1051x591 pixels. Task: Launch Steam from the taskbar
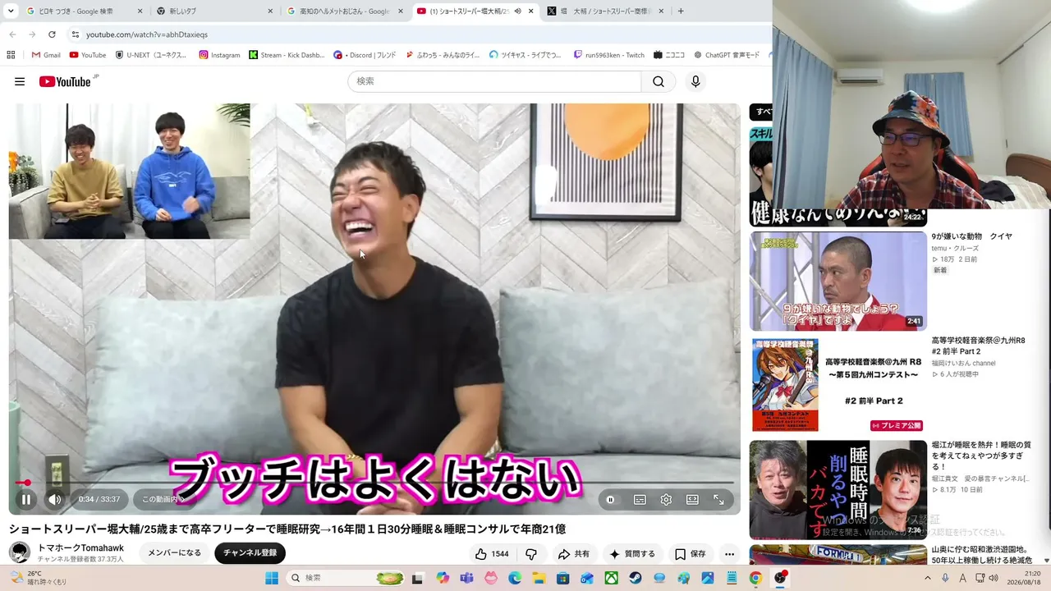click(x=636, y=578)
